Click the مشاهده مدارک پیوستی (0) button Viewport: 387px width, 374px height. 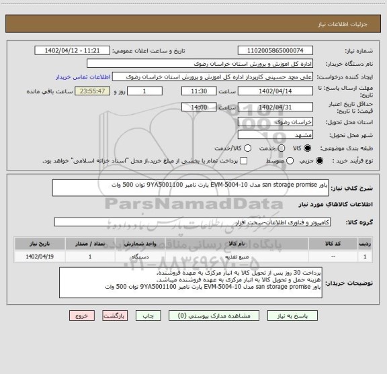(214, 316)
